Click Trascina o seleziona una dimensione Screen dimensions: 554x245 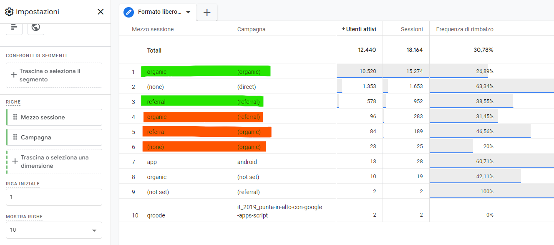coord(54,162)
